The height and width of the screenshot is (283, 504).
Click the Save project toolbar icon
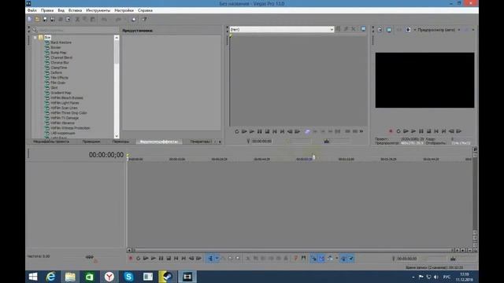pyautogui.click(x=45, y=19)
